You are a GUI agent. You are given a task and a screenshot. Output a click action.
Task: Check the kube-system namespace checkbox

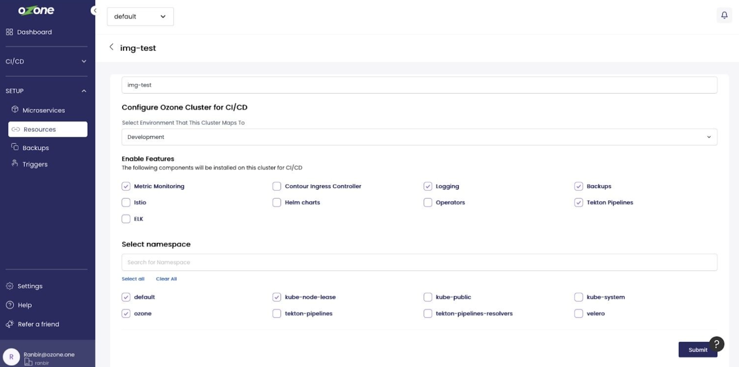[578, 297]
